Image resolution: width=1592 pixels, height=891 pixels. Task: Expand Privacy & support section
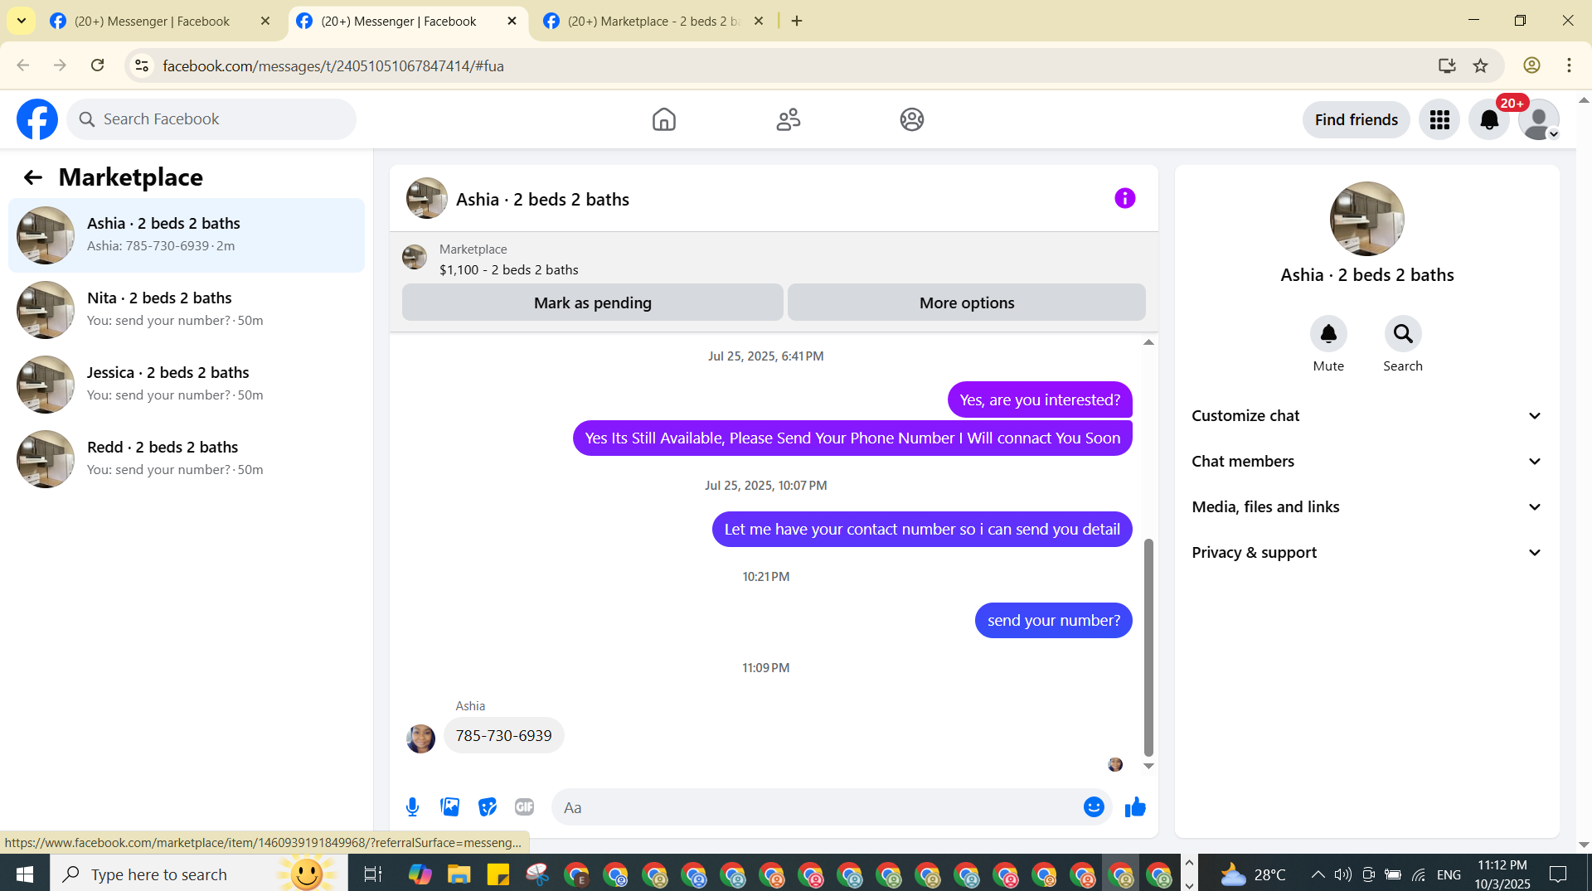tap(1367, 553)
